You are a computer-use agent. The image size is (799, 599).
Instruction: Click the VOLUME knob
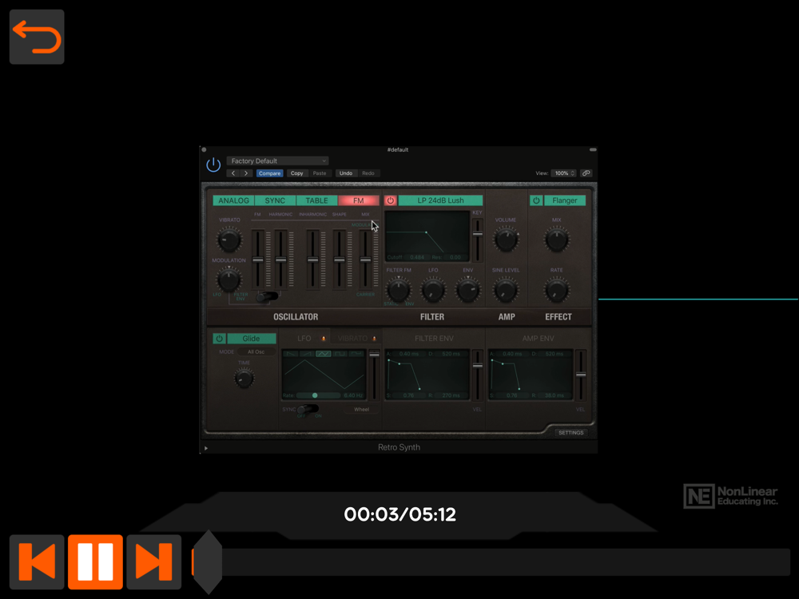506,240
